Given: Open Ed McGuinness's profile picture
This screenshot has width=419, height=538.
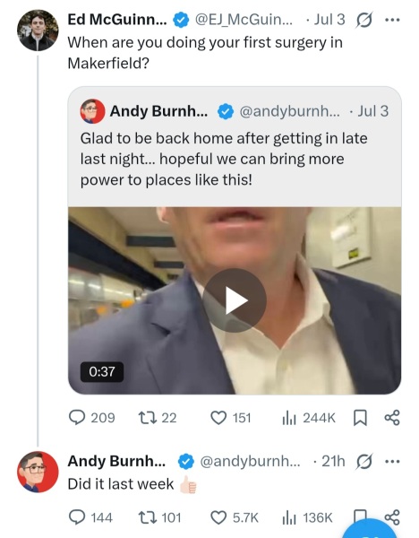Looking at the screenshot, I should click(38, 30).
